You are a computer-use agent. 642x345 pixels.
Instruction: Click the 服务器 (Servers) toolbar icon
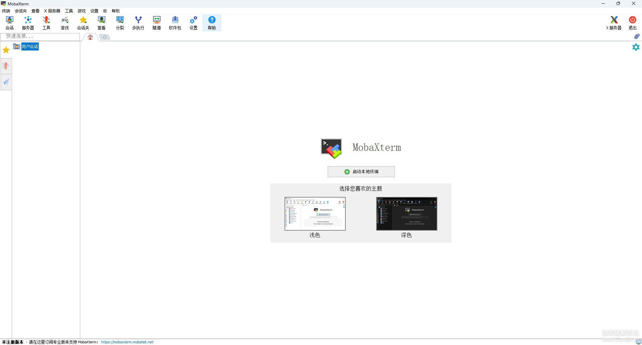pos(28,23)
